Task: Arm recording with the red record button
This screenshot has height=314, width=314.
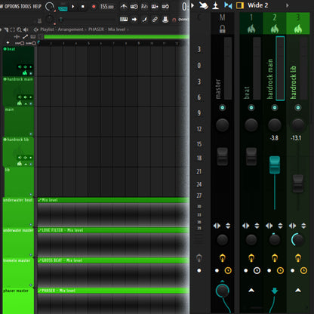Action: tap(94, 7)
